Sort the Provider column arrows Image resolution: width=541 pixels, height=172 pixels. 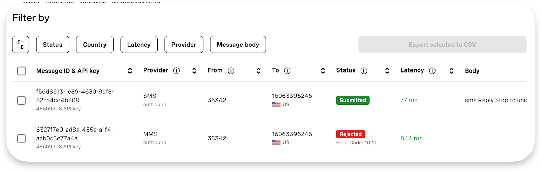point(194,70)
